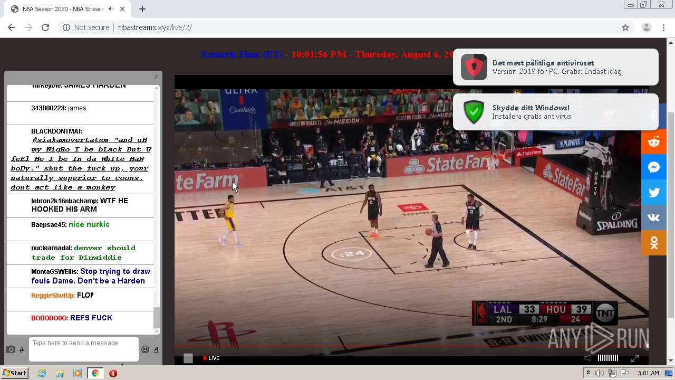This screenshot has width=675, height=380.
Task: Open 'Skydda ditt Windows!' notification
Action: pyautogui.click(x=556, y=112)
